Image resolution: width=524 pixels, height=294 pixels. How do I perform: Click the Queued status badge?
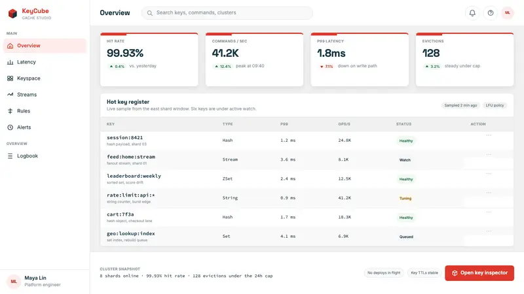406,237
